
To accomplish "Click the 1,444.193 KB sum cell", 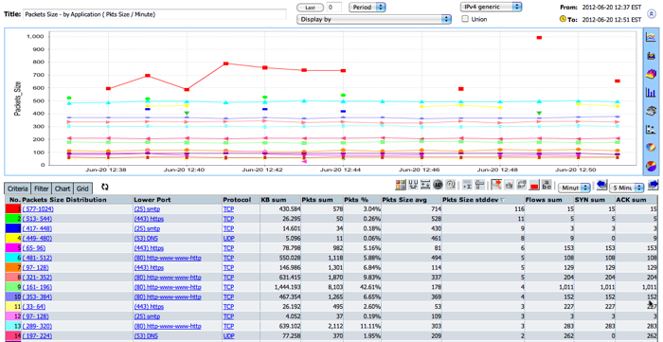I will (279, 287).
